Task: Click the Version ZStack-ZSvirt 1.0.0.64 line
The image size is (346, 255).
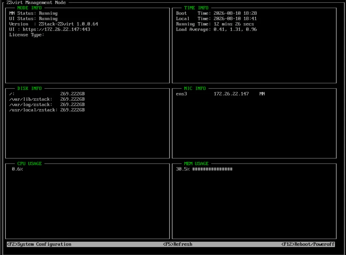Action: pyautogui.click(x=54, y=24)
